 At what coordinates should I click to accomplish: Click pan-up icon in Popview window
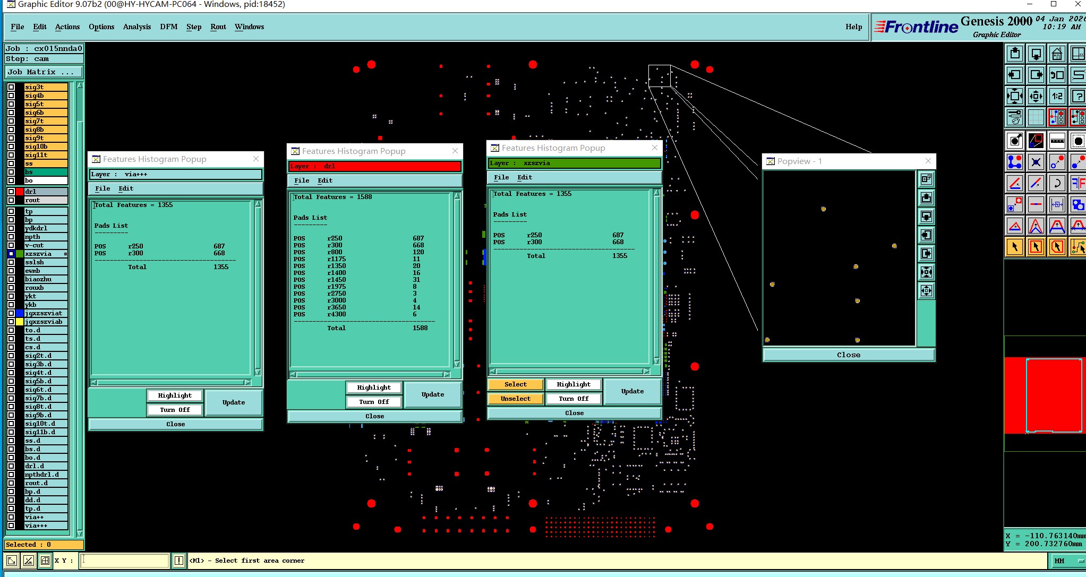(926, 198)
